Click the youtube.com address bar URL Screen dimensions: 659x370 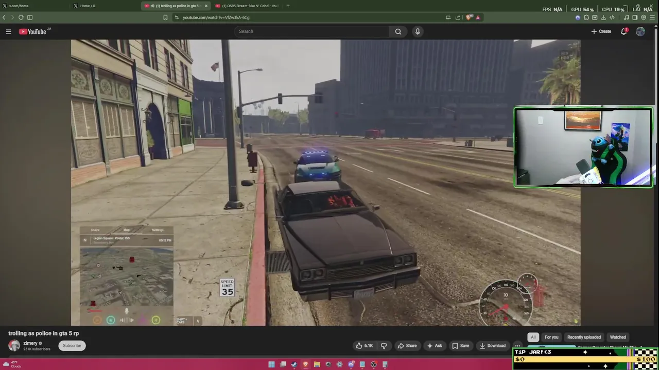[216, 17]
